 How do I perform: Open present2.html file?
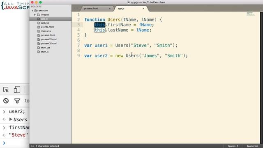click(x=48, y=39)
